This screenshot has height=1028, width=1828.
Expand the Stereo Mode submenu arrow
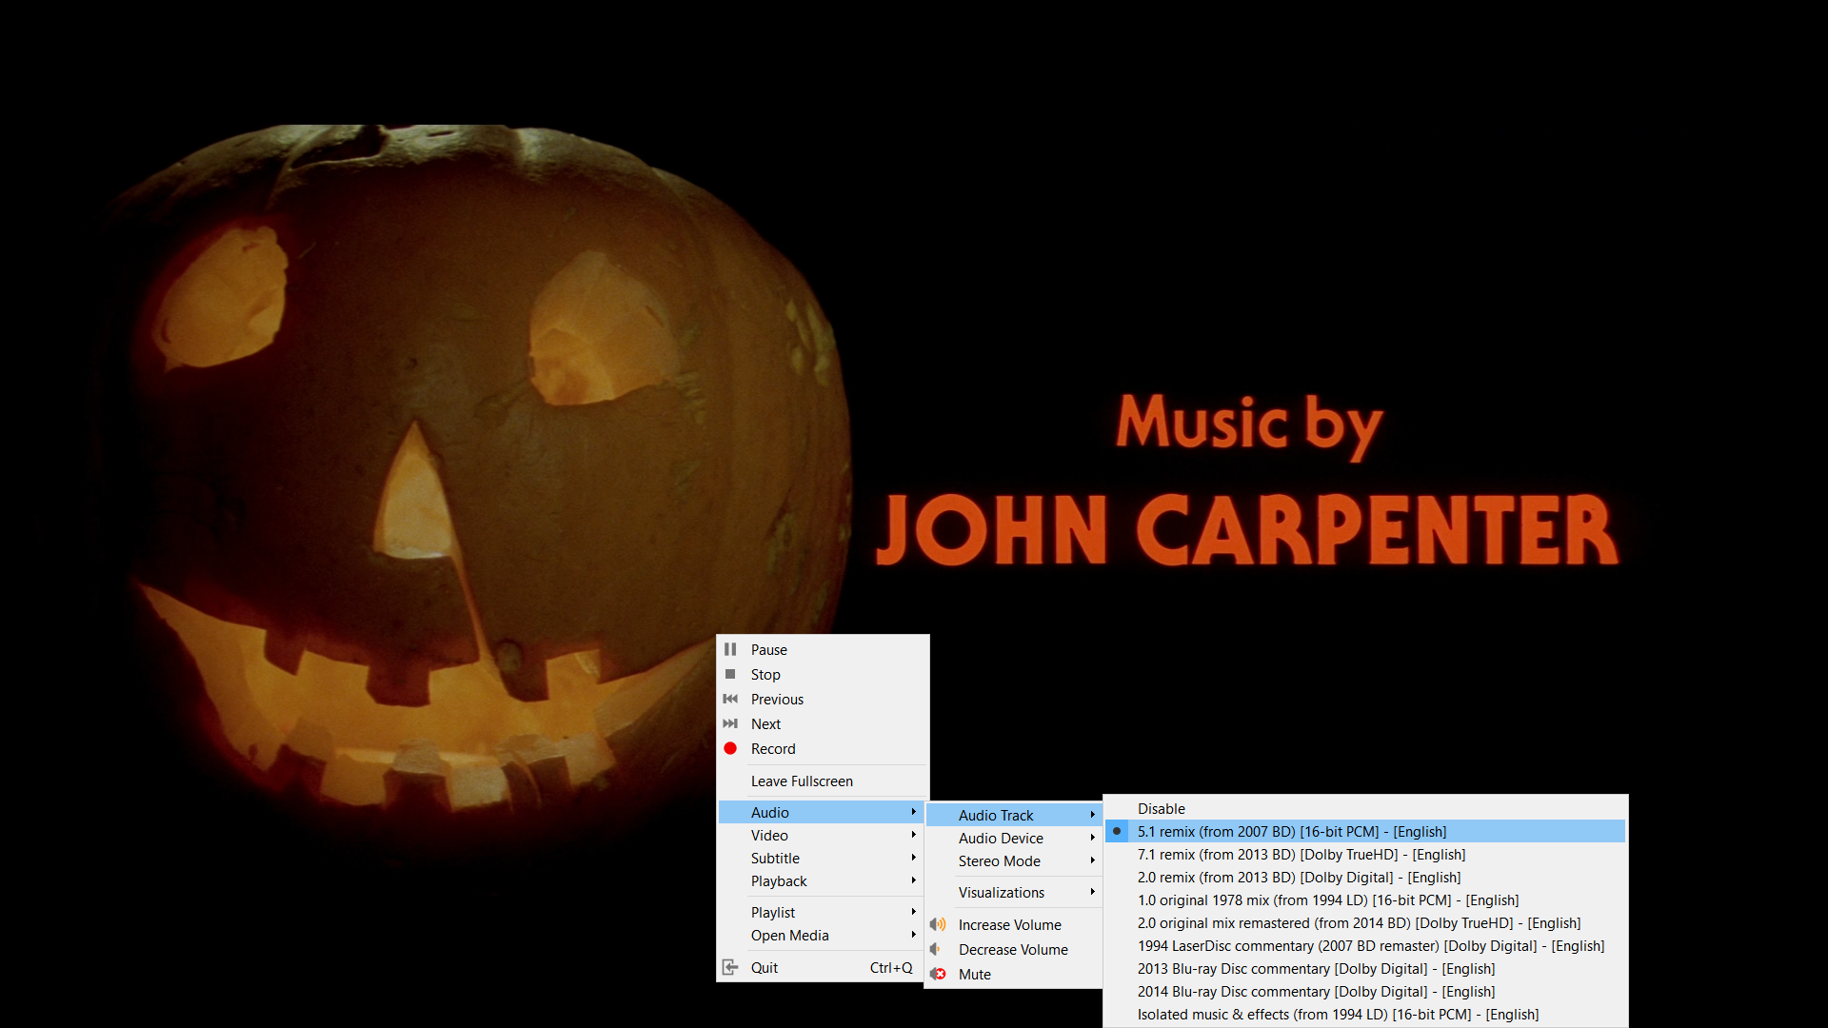coord(1092,860)
